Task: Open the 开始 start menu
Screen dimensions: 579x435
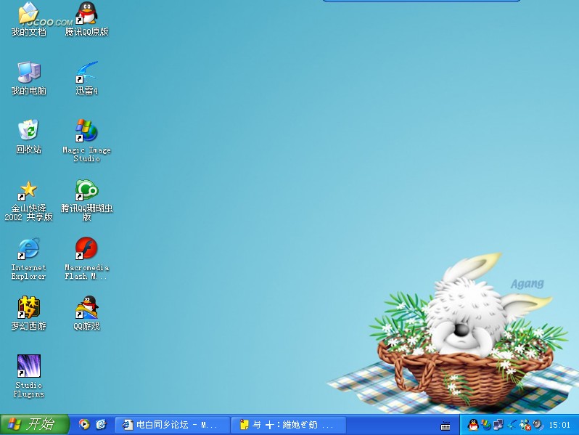Action: pyautogui.click(x=33, y=425)
